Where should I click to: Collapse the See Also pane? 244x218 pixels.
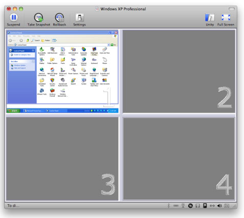click(33, 61)
